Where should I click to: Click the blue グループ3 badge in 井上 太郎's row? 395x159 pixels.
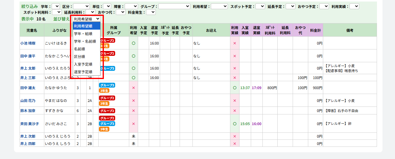[x=108, y=68]
